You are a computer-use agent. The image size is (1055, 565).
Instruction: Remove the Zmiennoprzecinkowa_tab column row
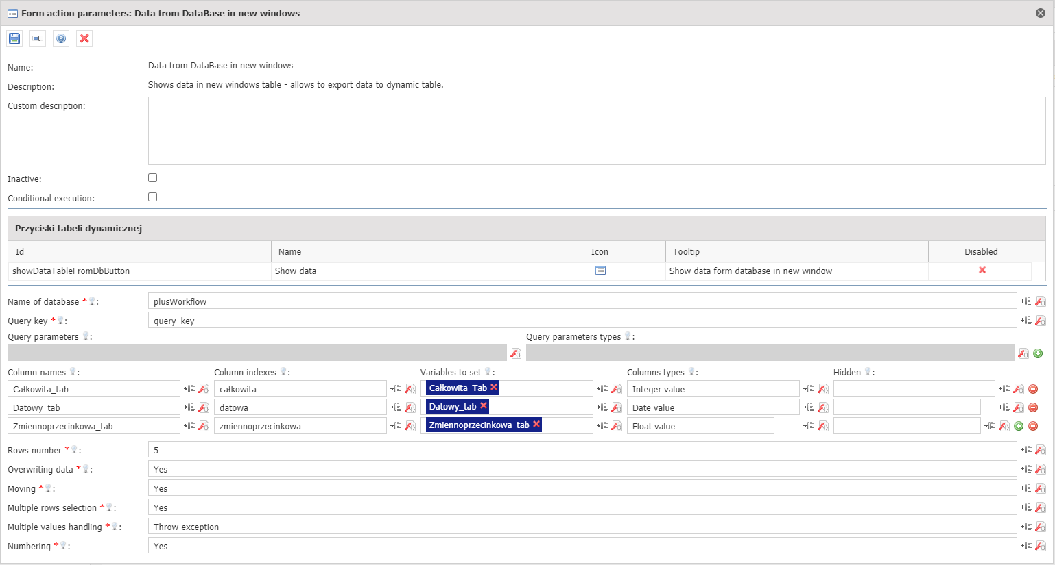click(1033, 426)
